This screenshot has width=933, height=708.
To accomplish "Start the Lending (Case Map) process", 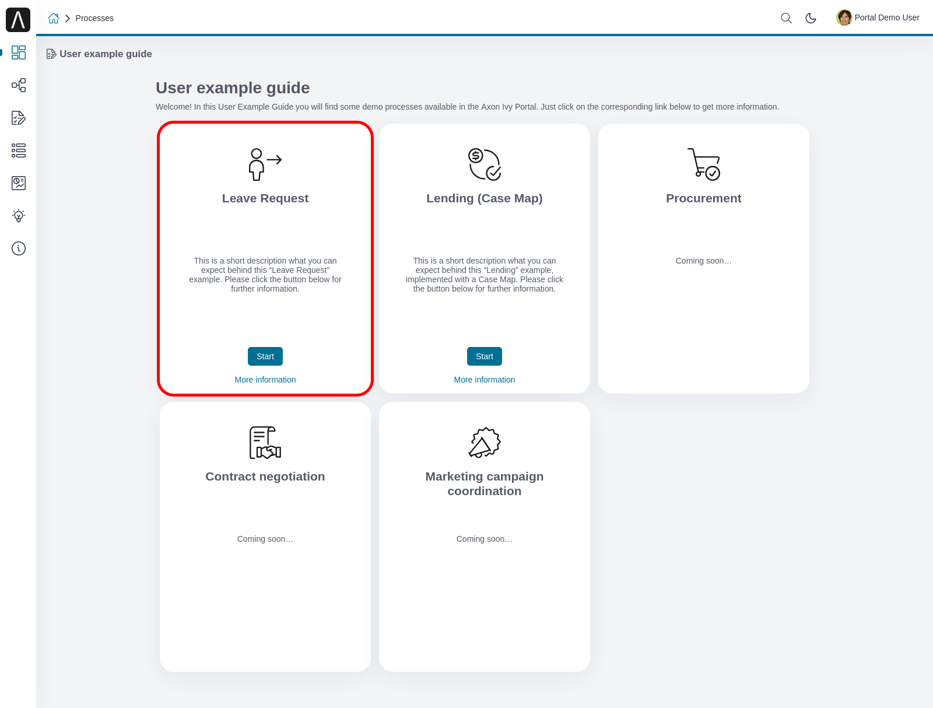I will click(x=484, y=356).
